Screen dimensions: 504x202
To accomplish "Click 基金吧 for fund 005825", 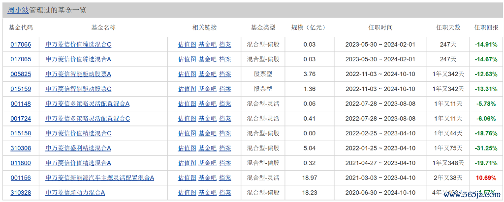I will point(207,74).
